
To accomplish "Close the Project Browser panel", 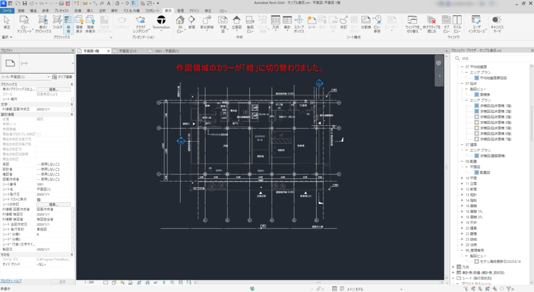I will pyautogui.click(x=531, y=51).
